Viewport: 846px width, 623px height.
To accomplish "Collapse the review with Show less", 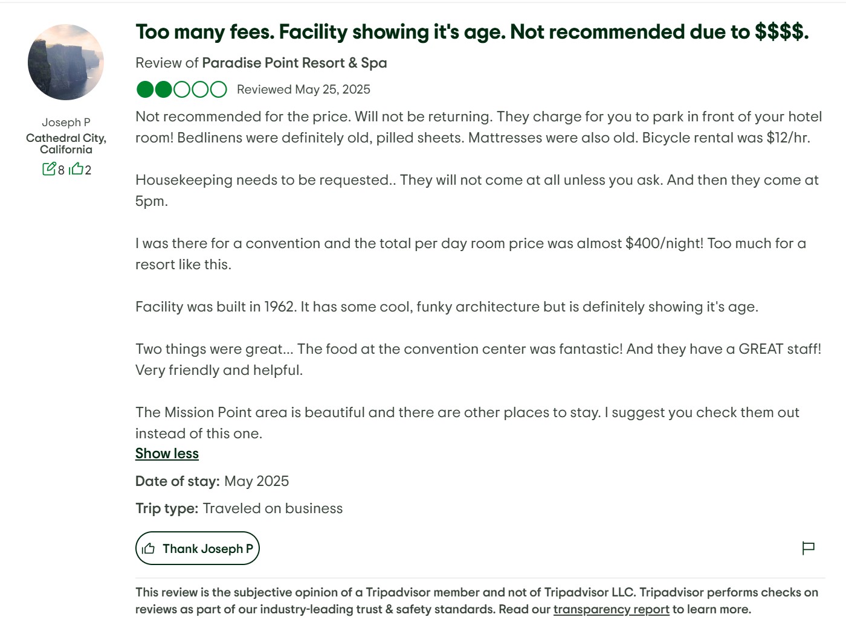I will [167, 453].
